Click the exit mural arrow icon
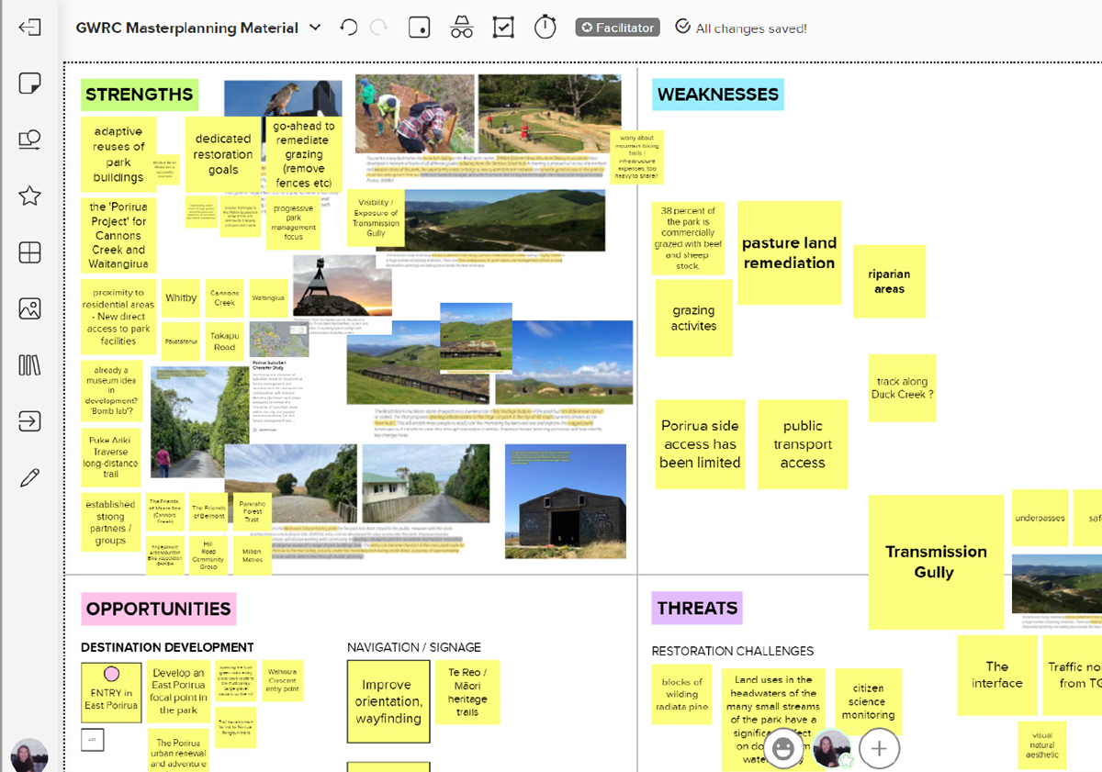1102x772 pixels. tap(29, 28)
